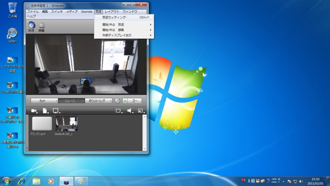Open Windows Explorer folder in the taskbar
Viewport: 330px width, 186px height.
click(x=36, y=181)
